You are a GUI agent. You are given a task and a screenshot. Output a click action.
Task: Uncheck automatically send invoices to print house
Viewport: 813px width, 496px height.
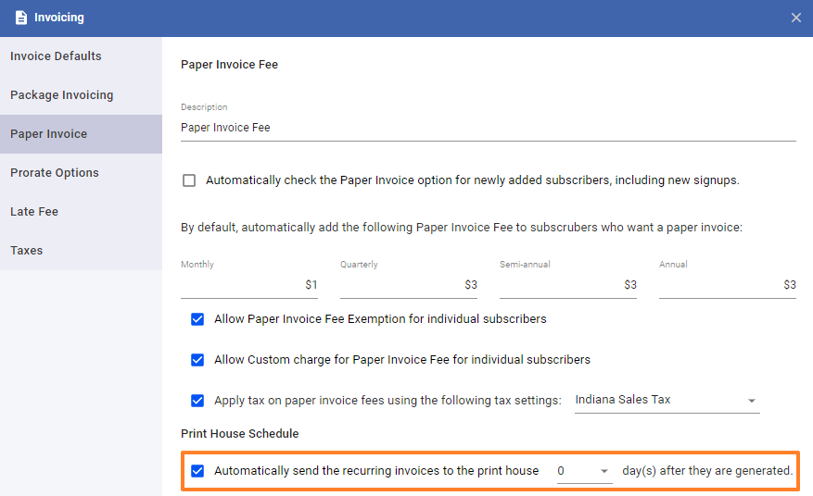(x=197, y=471)
